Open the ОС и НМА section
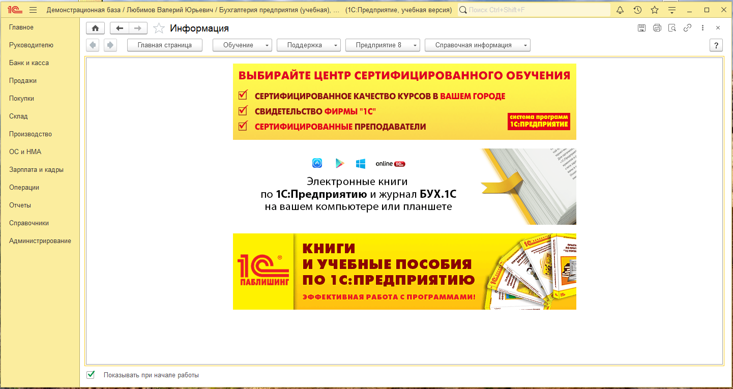Screen dimensions: 733x389 25,152
